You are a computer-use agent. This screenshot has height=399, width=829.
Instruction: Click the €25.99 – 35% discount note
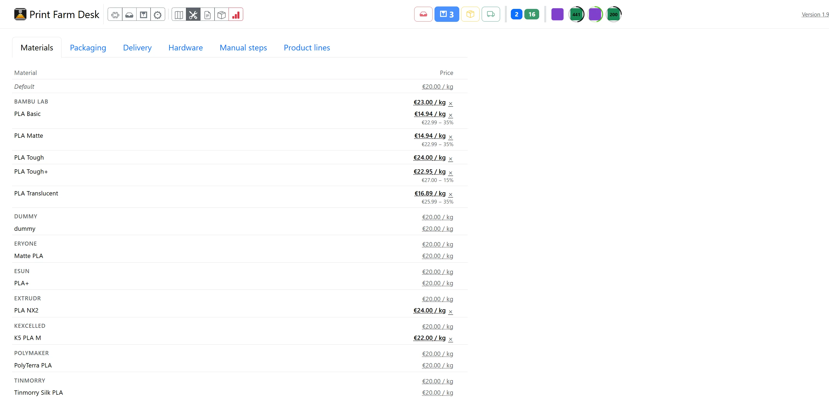tap(437, 202)
